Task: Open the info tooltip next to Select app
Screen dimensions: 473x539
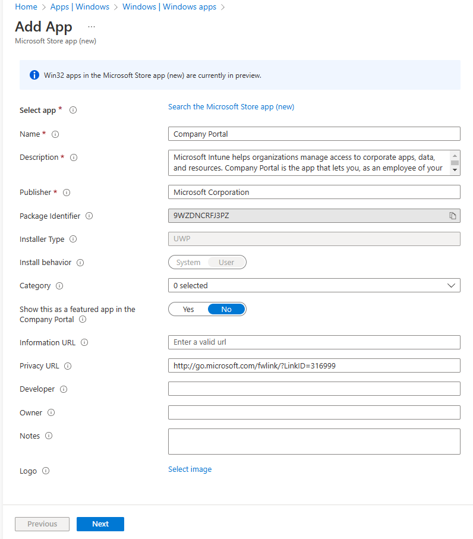Action: [73, 110]
